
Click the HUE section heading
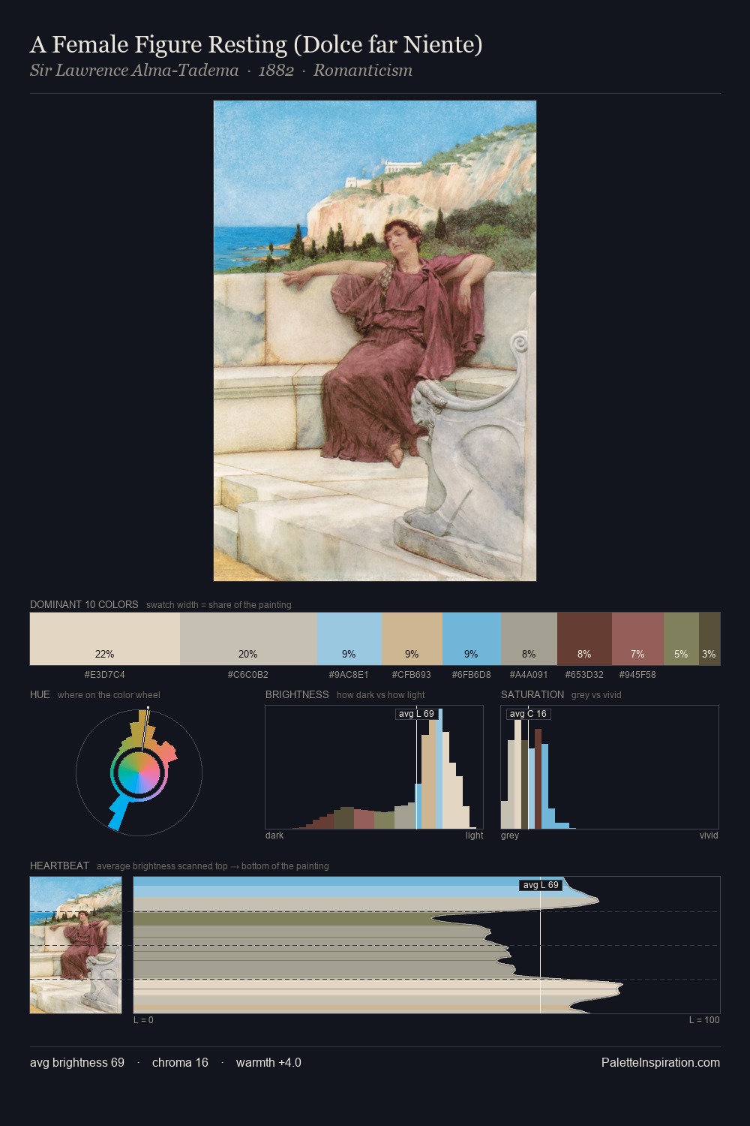click(40, 694)
